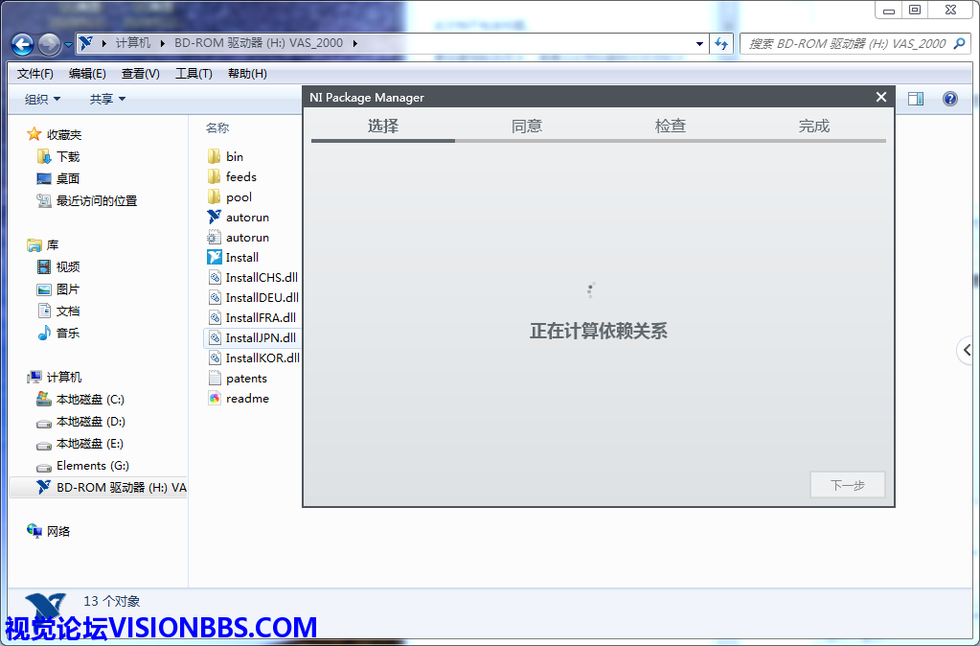Select the autorun NI application icon

[214, 217]
